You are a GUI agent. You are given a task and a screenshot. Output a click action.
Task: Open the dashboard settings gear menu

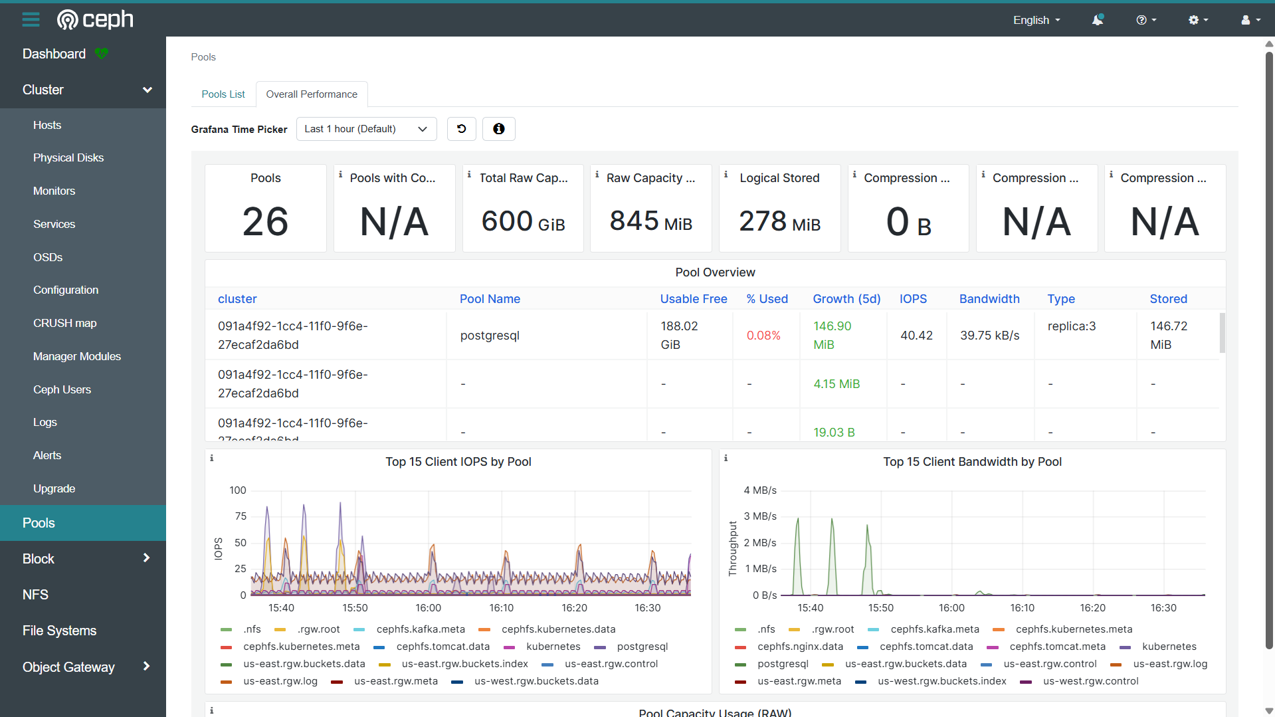[x=1198, y=20]
